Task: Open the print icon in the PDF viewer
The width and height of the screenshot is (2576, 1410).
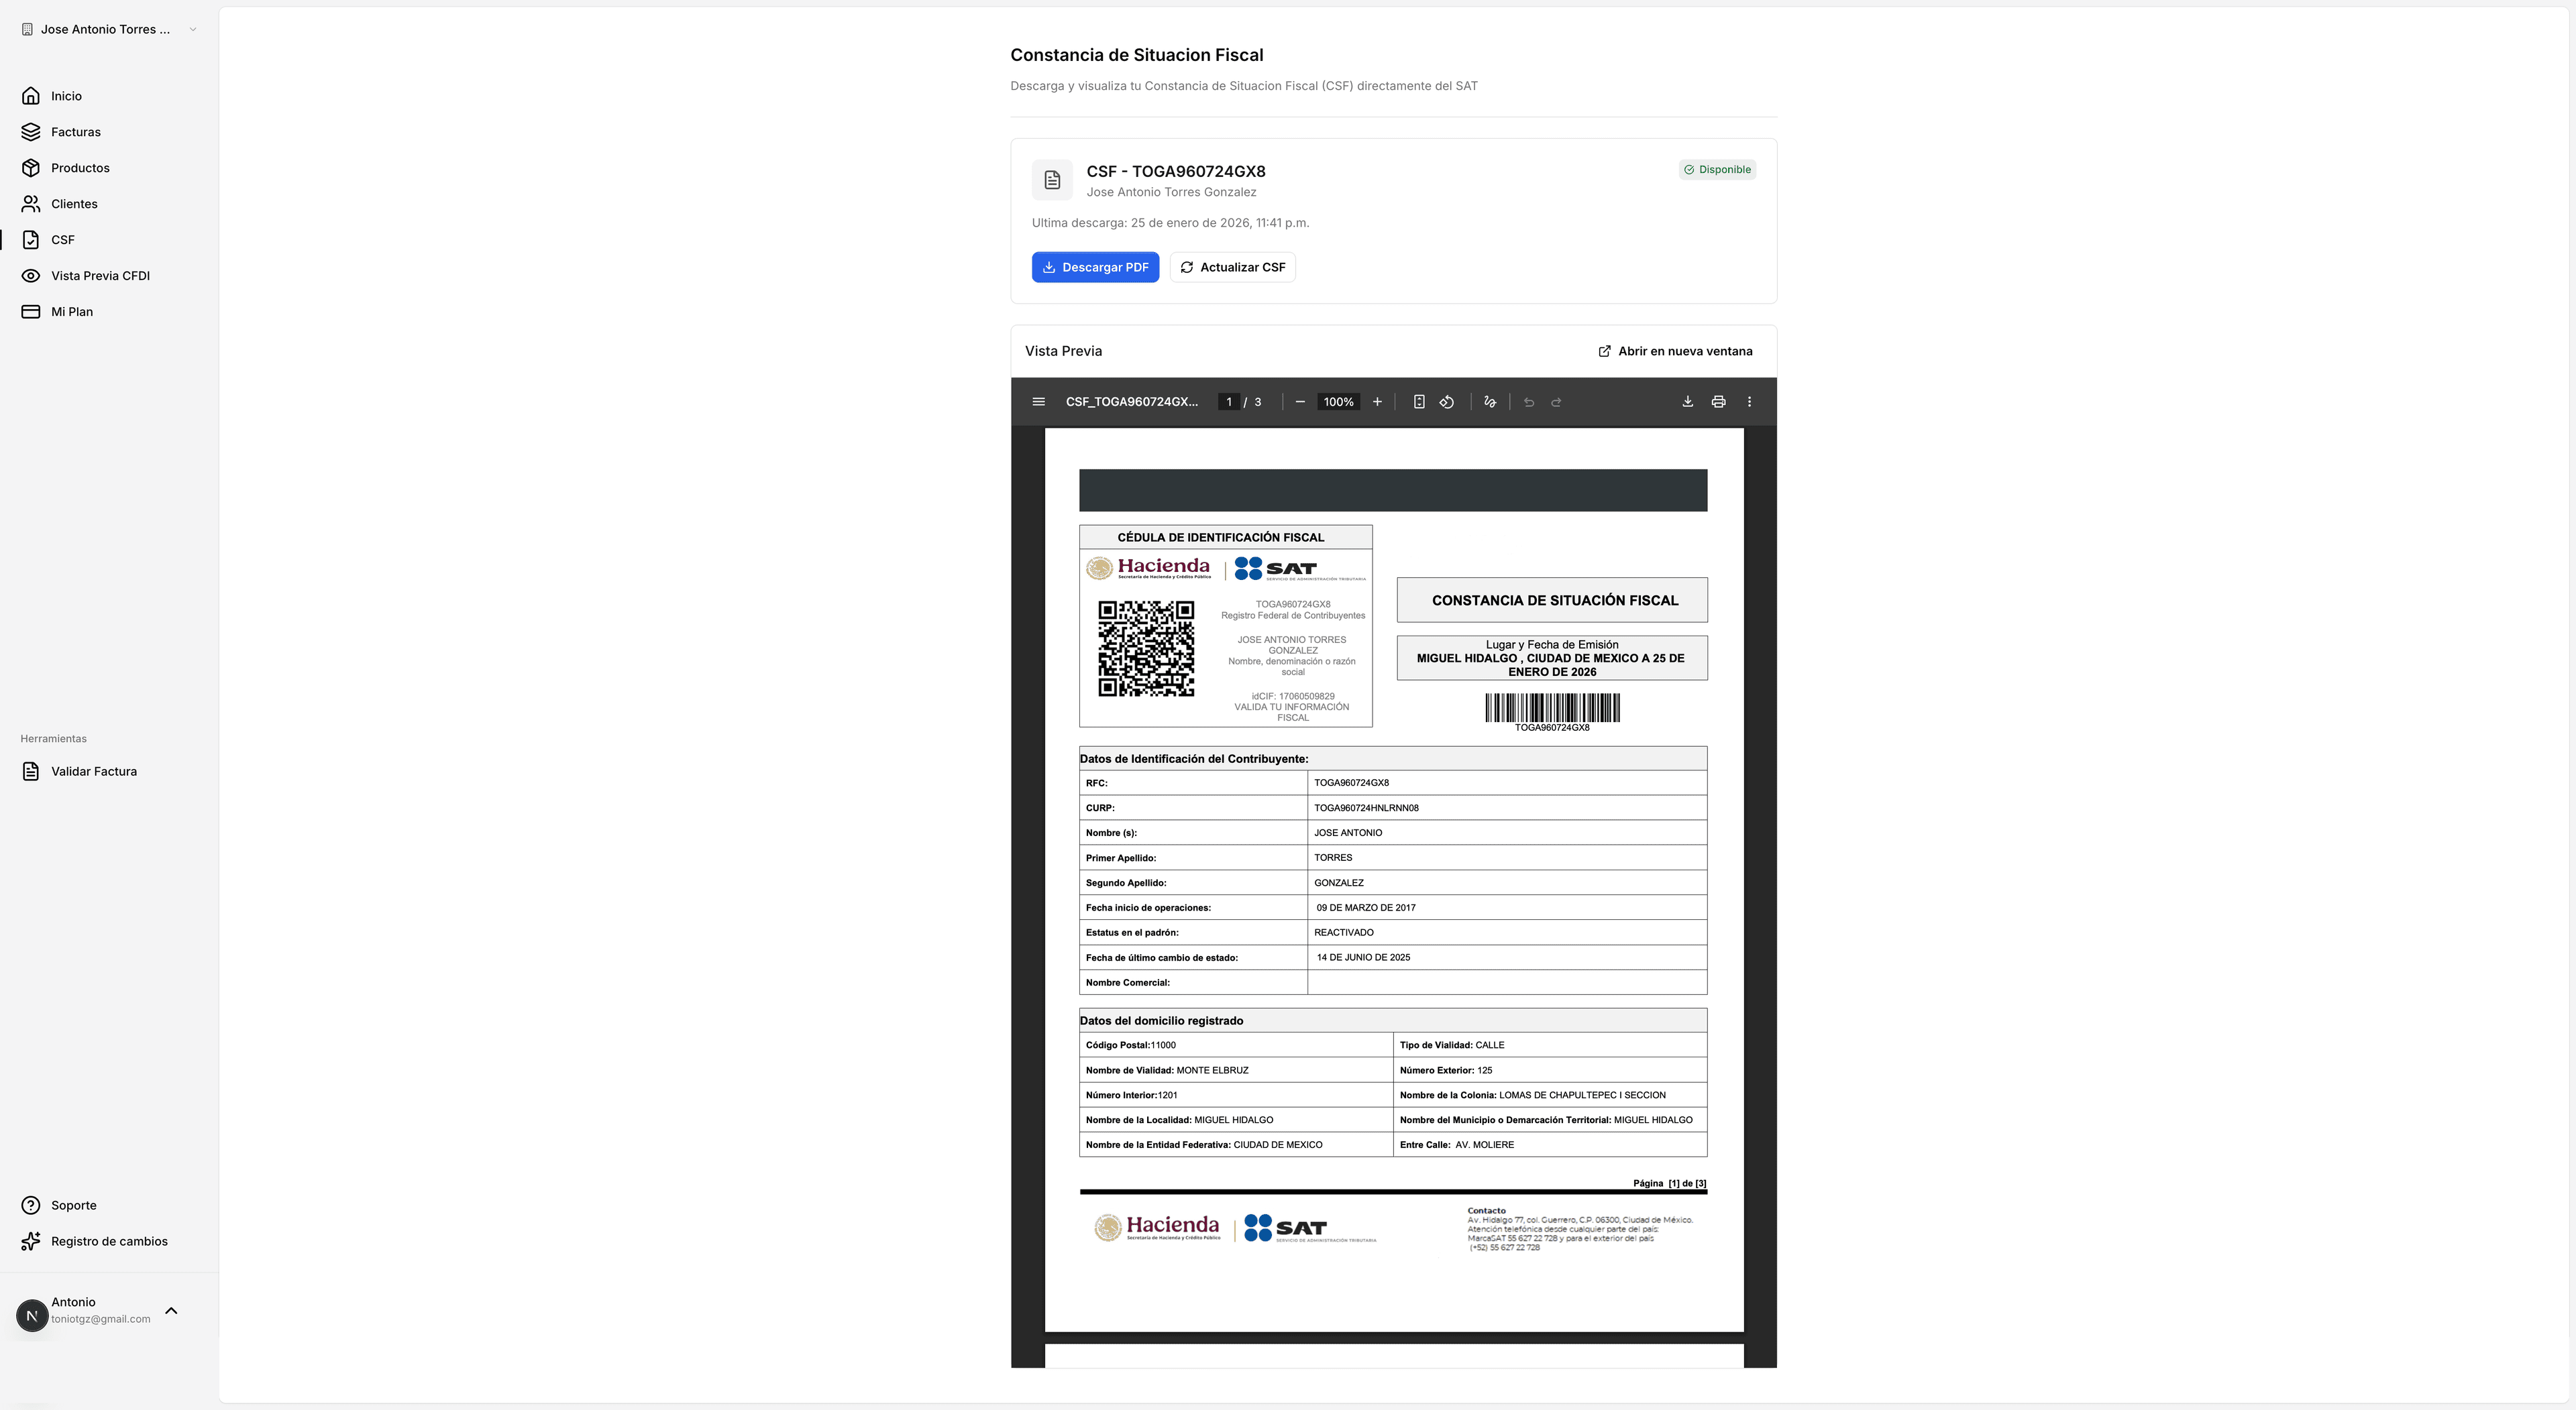Action: [x=1719, y=402]
